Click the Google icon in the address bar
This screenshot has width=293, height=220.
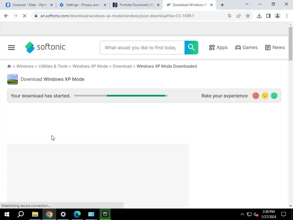[x=229, y=16]
